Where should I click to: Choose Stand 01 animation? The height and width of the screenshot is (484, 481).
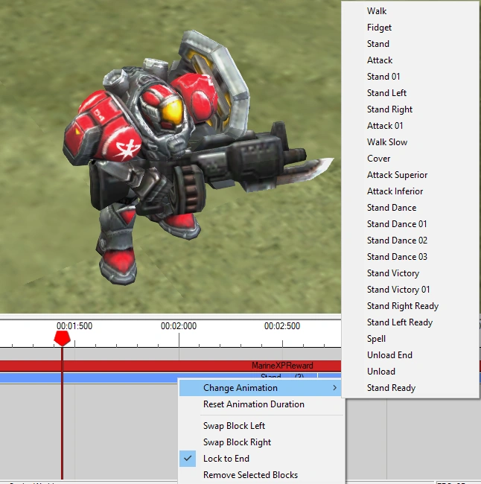410,77
